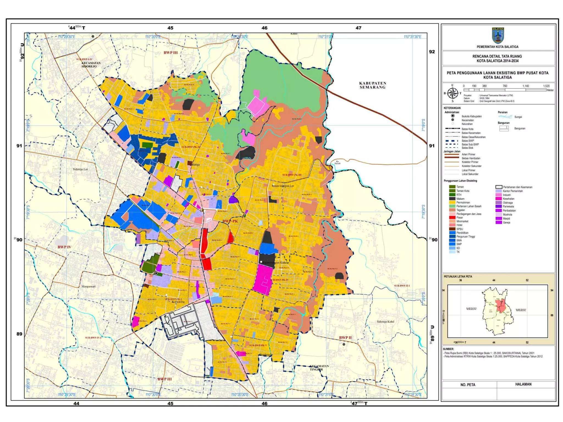Click the yellow Permukiman legend swatch
This screenshot has height=422, width=563.
click(x=452, y=202)
